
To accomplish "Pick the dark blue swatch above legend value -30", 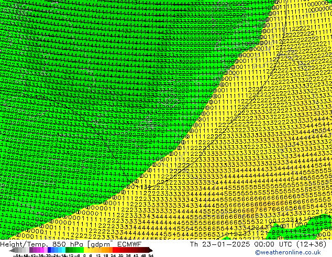I will pos(49,250).
